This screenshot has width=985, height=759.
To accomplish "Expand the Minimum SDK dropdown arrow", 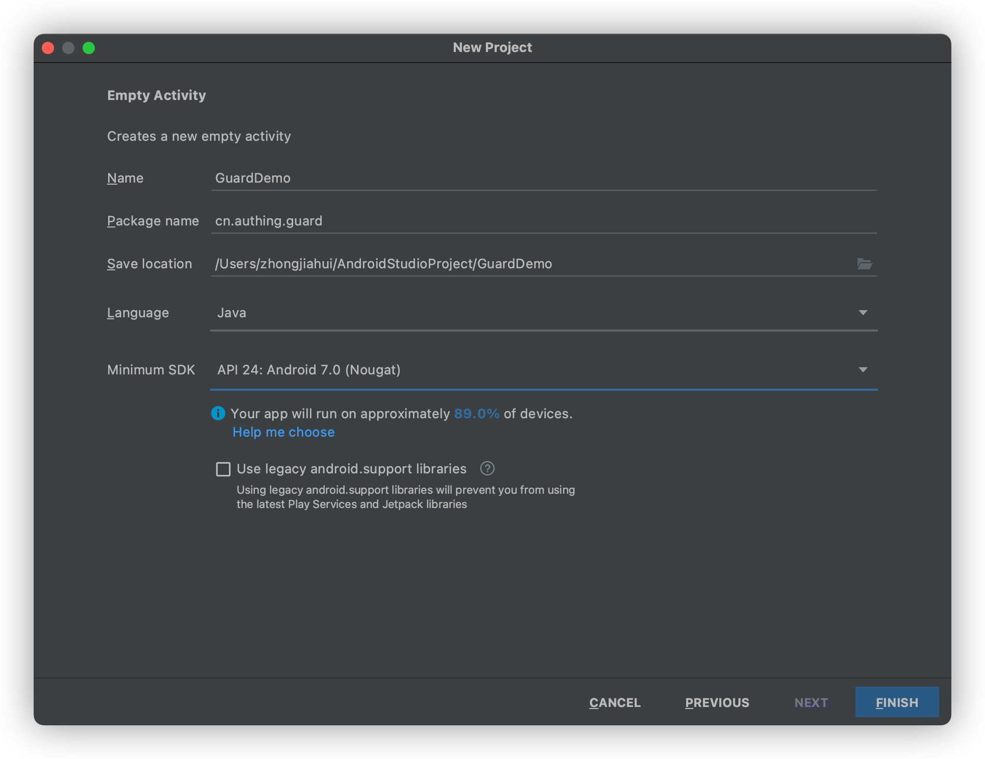I will (x=863, y=370).
